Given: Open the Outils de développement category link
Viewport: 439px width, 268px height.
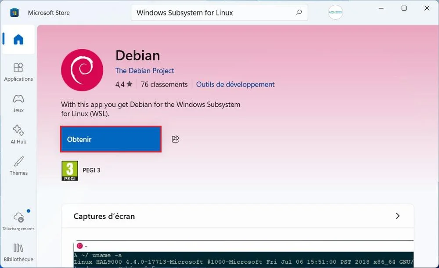Looking at the screenshot, I should [235, 84].
